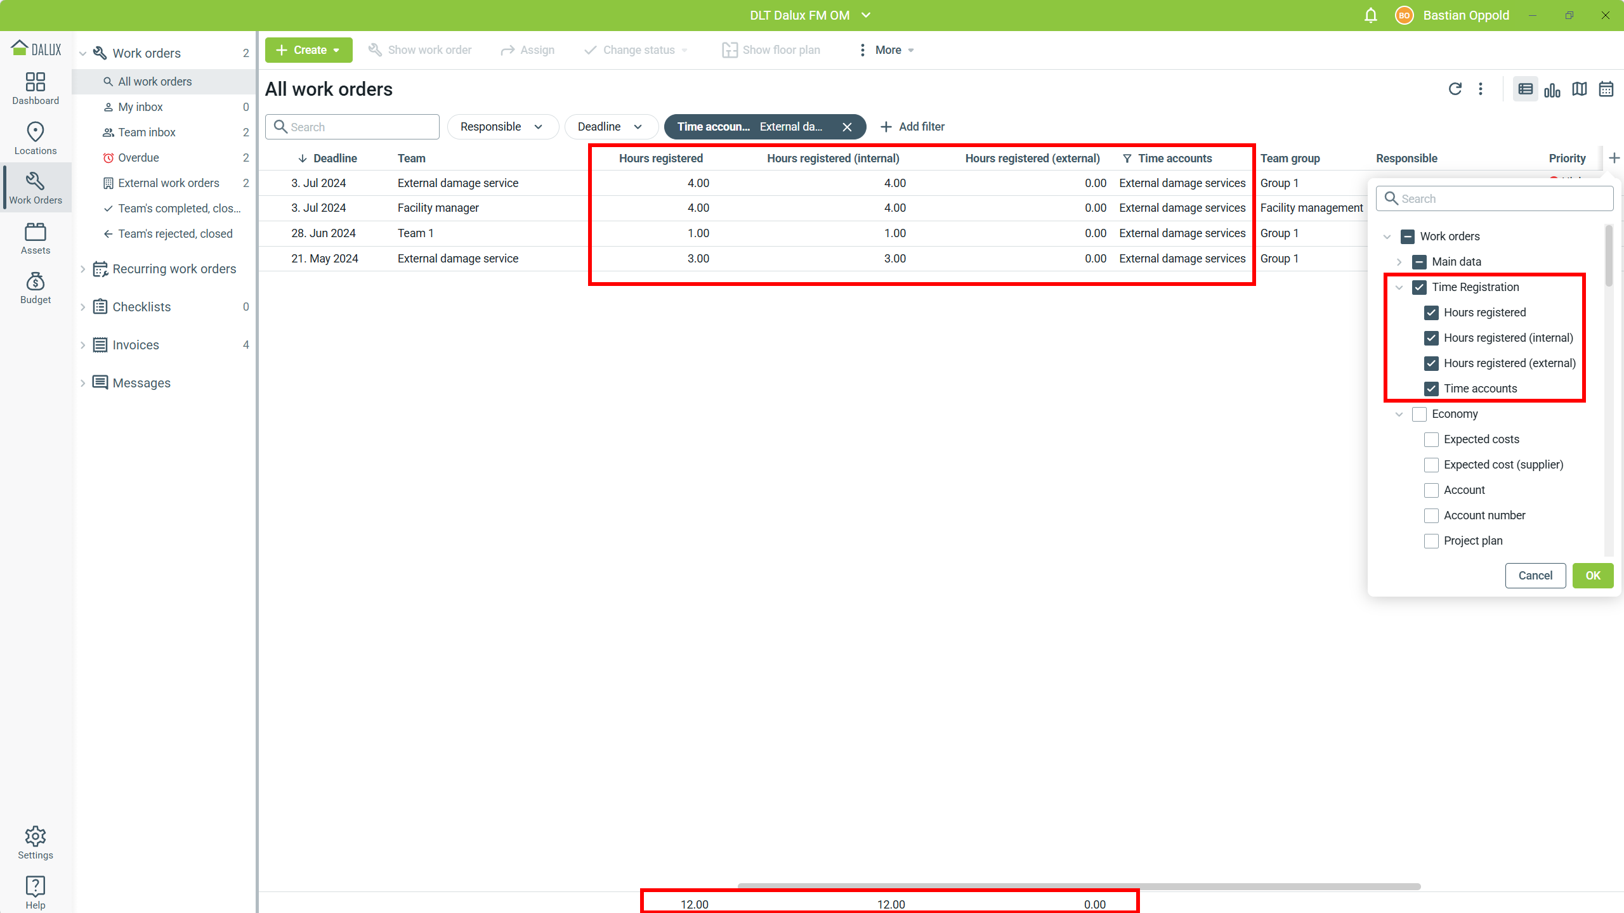Open Locations in the sidebar

click(36, 138)
